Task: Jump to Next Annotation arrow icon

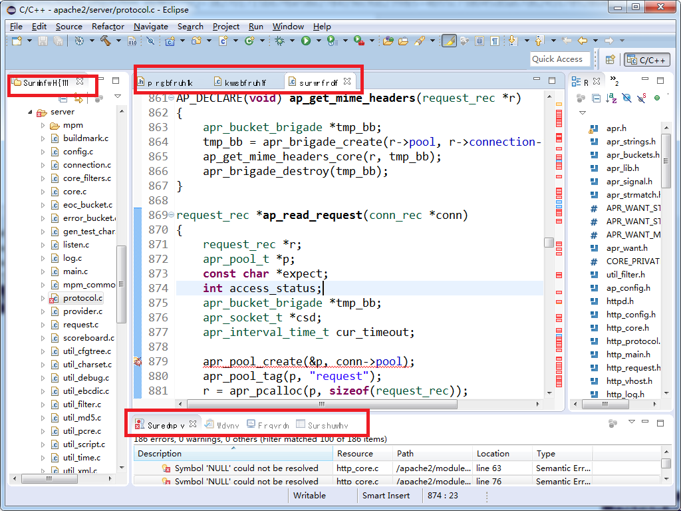Action: point(513,41)
